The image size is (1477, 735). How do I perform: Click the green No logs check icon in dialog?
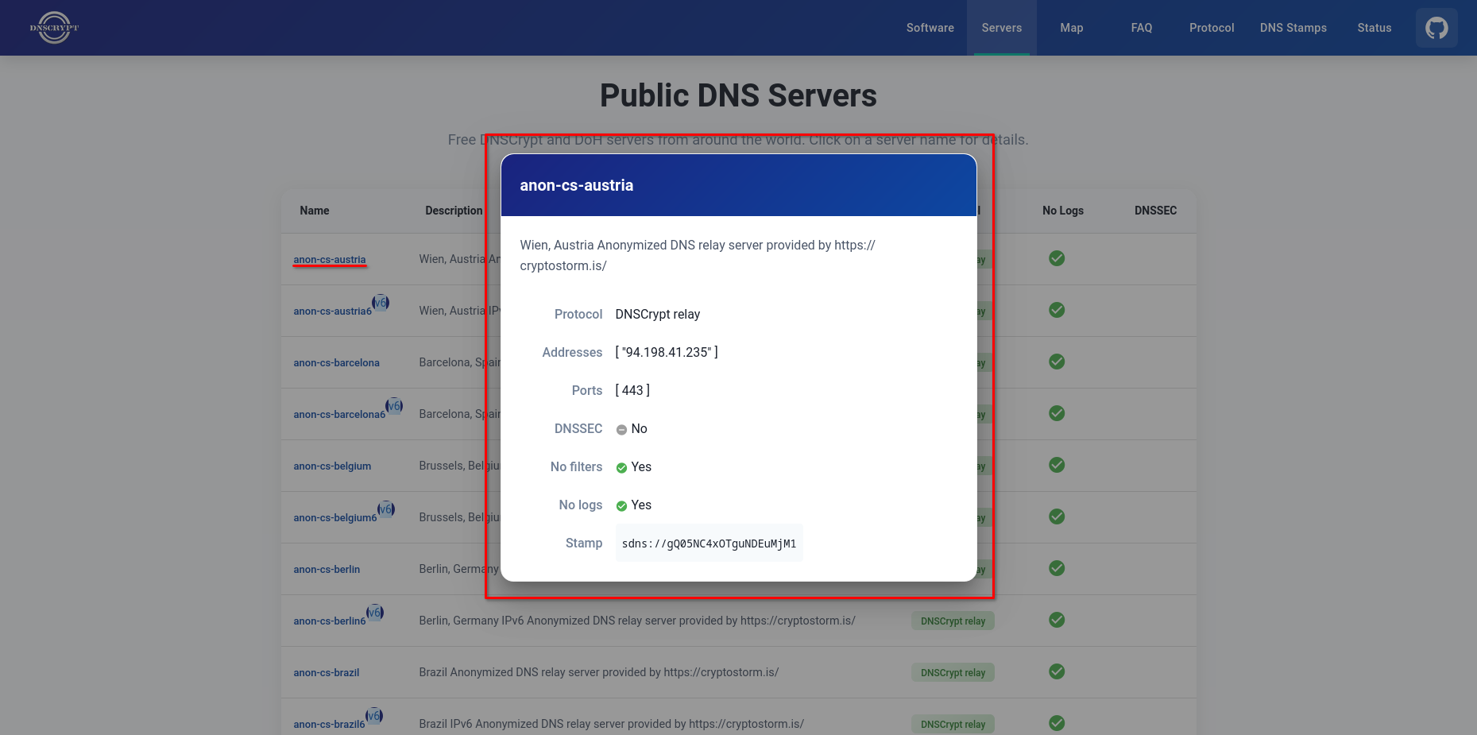coord(621,506)
